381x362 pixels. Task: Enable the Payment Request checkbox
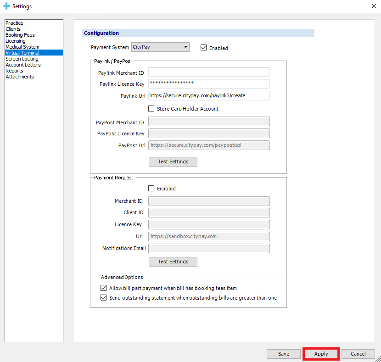click(151, 189)
